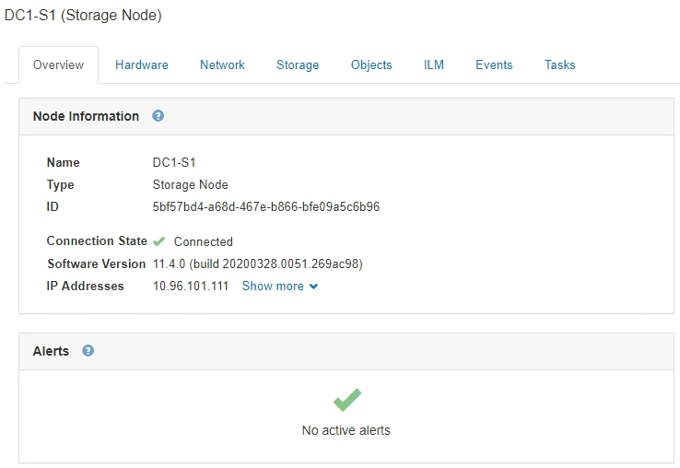Select the Overview tab

click(x=58, y=65)
